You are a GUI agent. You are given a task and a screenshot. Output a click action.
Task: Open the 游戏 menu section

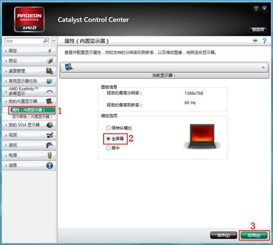click(x=29, y=145)
